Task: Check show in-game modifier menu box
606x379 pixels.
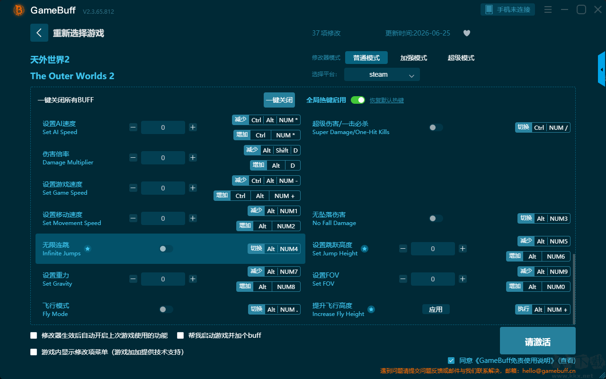Action: pos(34,352)
